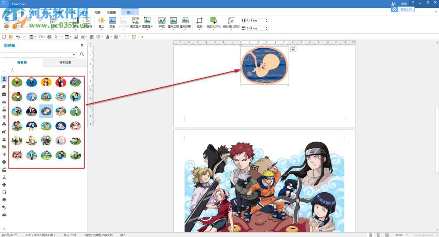Select the clover leaf category icon
This screenshot has width=439, height=237.
[4, 124]
